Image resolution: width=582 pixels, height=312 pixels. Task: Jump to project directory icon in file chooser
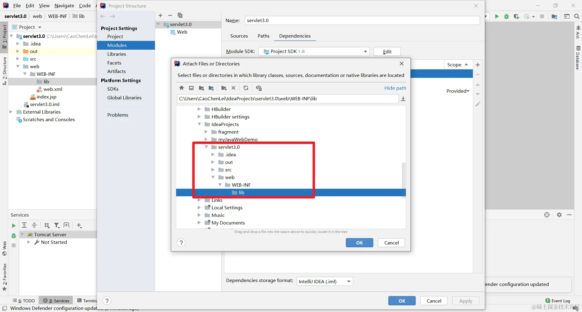click(201, 88)
